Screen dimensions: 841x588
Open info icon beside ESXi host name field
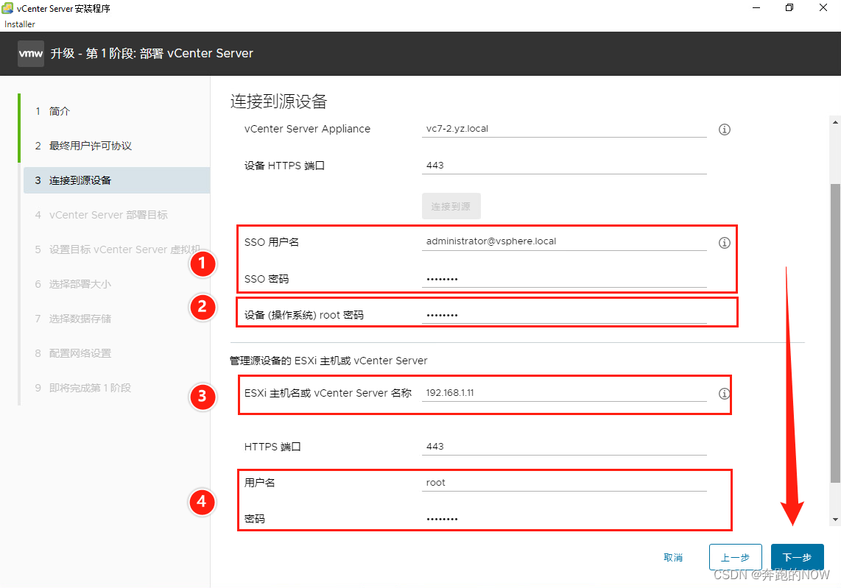pyautogui.click(x=724, y=394)
